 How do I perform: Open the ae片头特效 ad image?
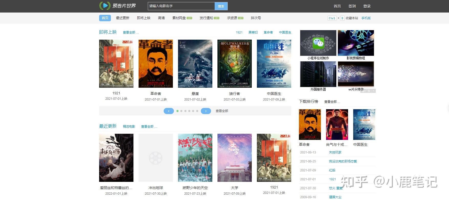pos(356,74)
